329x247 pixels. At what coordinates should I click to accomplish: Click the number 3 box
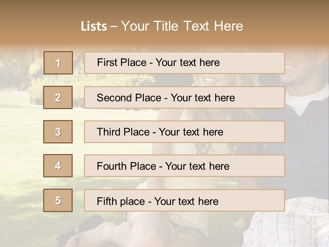(58, 132)
